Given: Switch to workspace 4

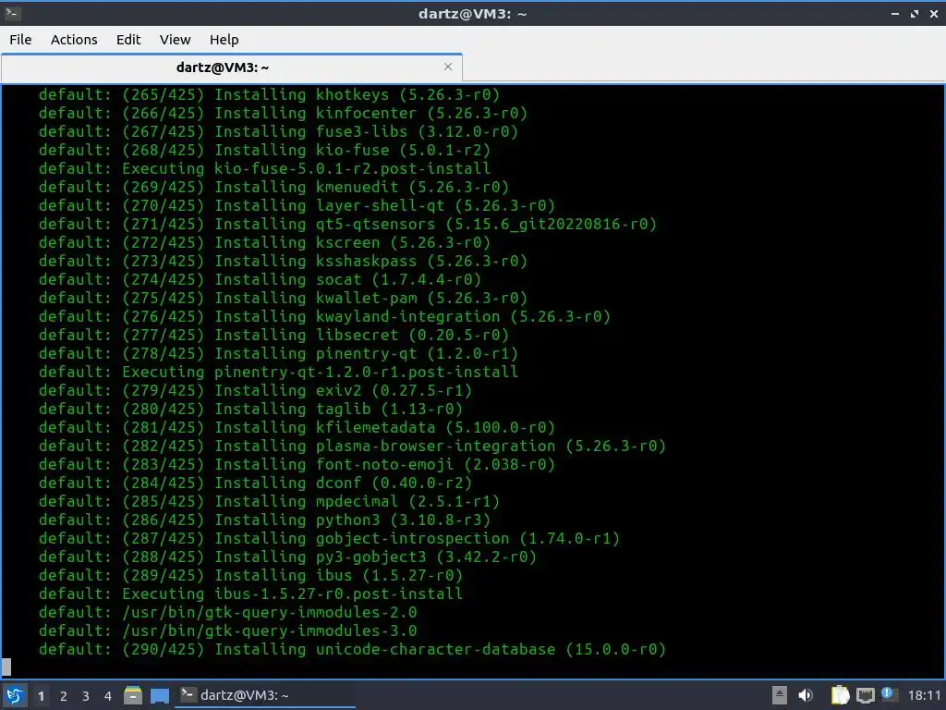Looking at the screenshot, I should 108,696.
